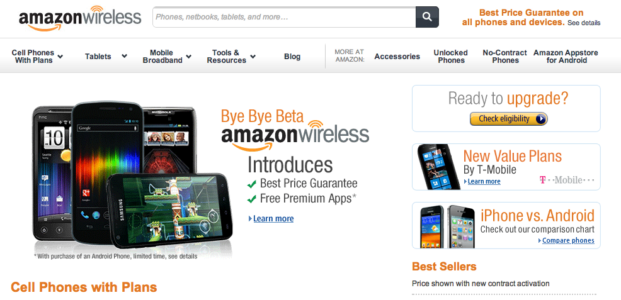621x300 pixels.
Task: Expand the Tablets dropdown arrow
Action: [x=124, y=56]
